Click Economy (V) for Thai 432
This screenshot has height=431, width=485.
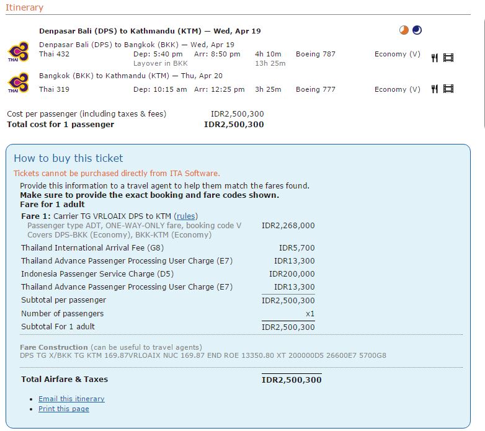(x=398, y=54)
